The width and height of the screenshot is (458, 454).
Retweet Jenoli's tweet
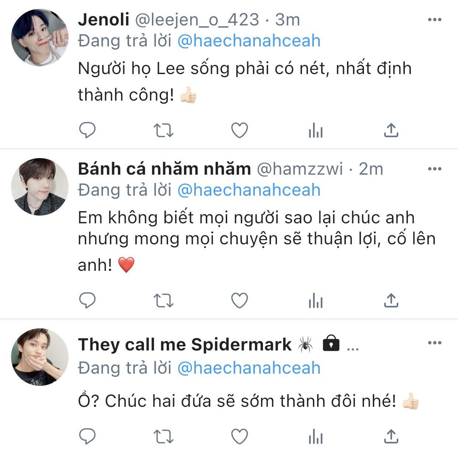[163, 130]
